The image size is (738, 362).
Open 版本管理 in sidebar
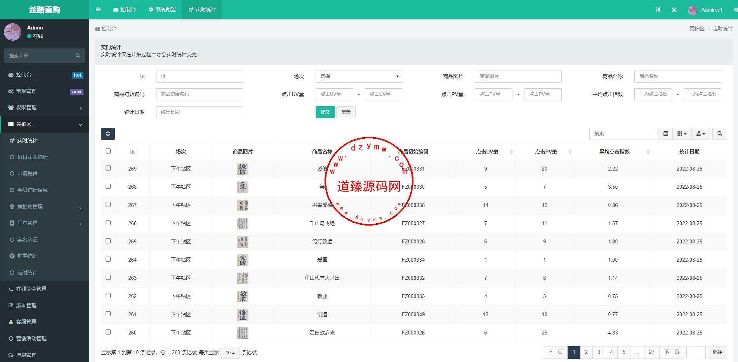(x=45, y=305)
